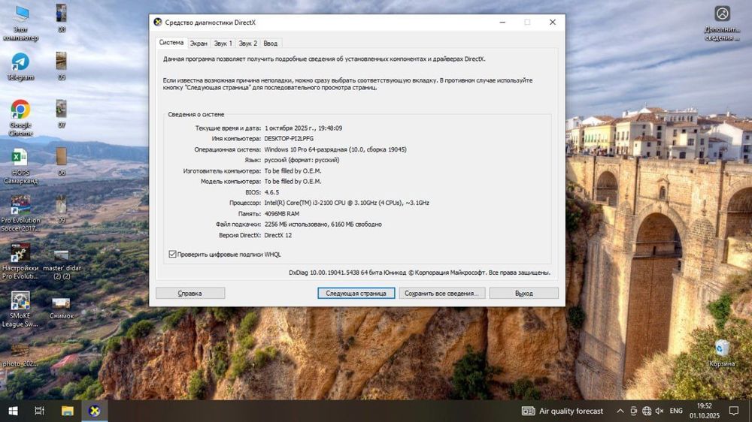752x422 pixels.
Task: Open Task View on the taskbar
Action: pyautogui.click(x=39, y=411)
